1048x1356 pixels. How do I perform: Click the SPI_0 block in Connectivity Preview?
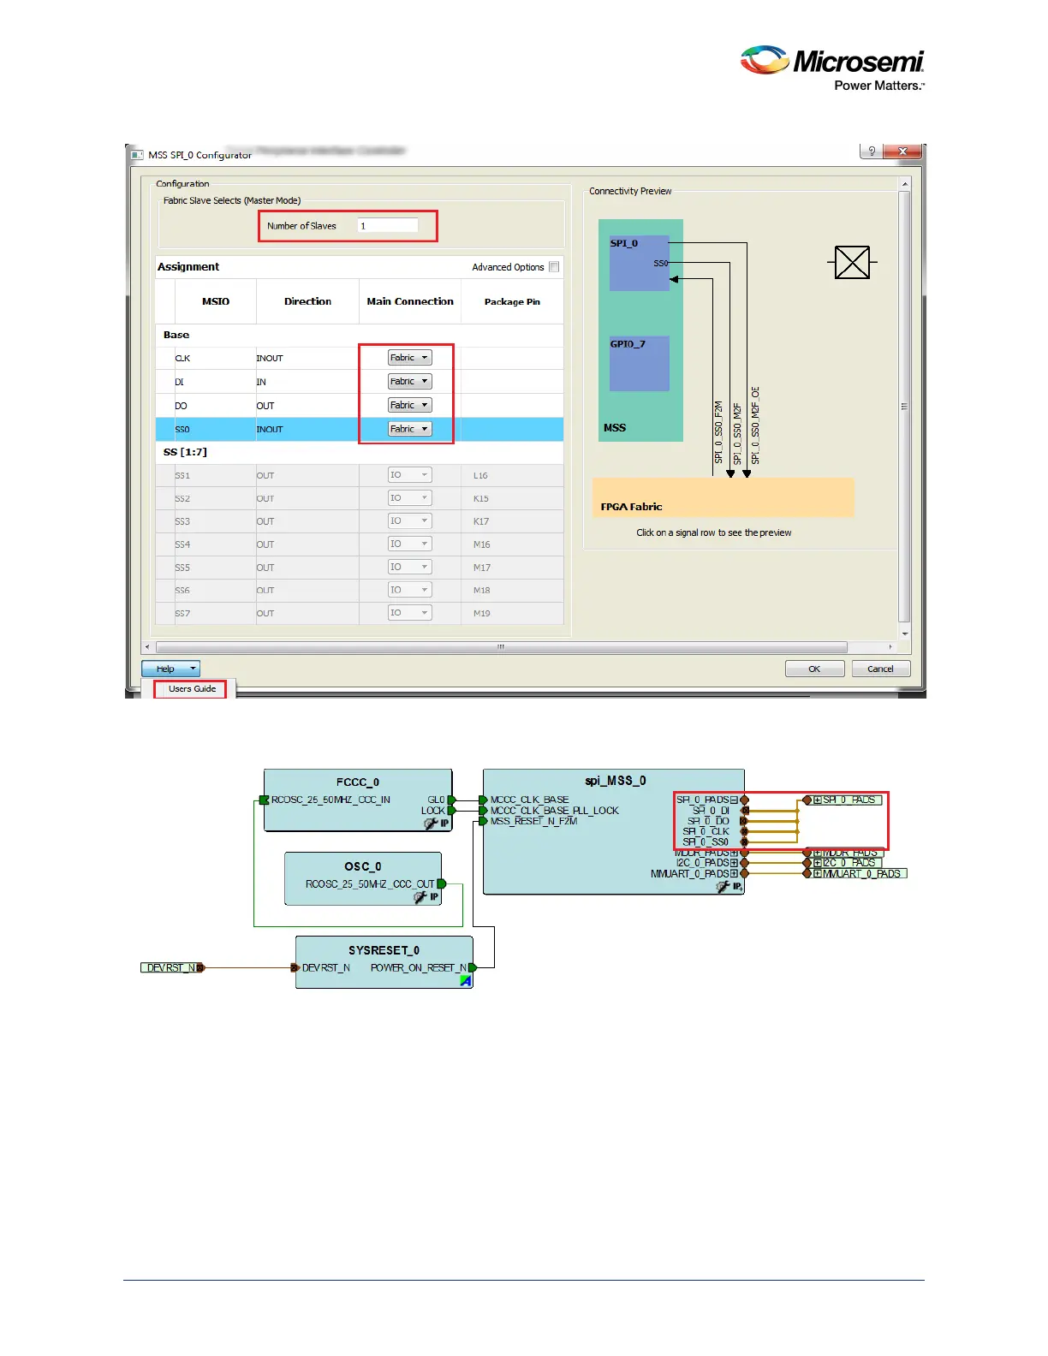[640, 263]
